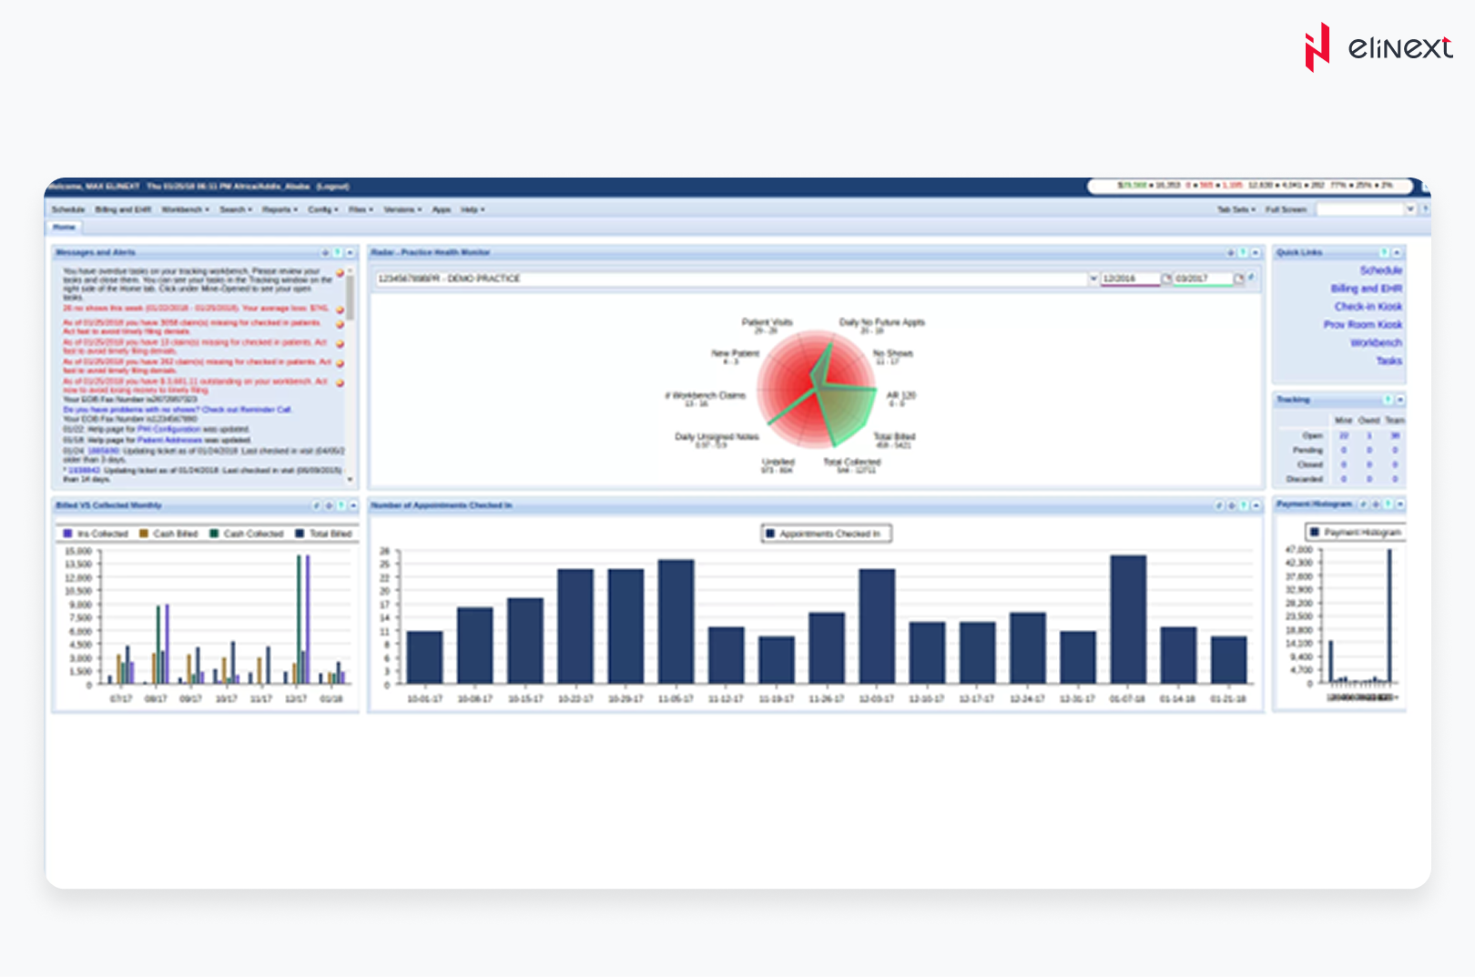Click the help icon in Quick Links panel
Screen dimensions: 1475x977
click(x=1384, y=252)
